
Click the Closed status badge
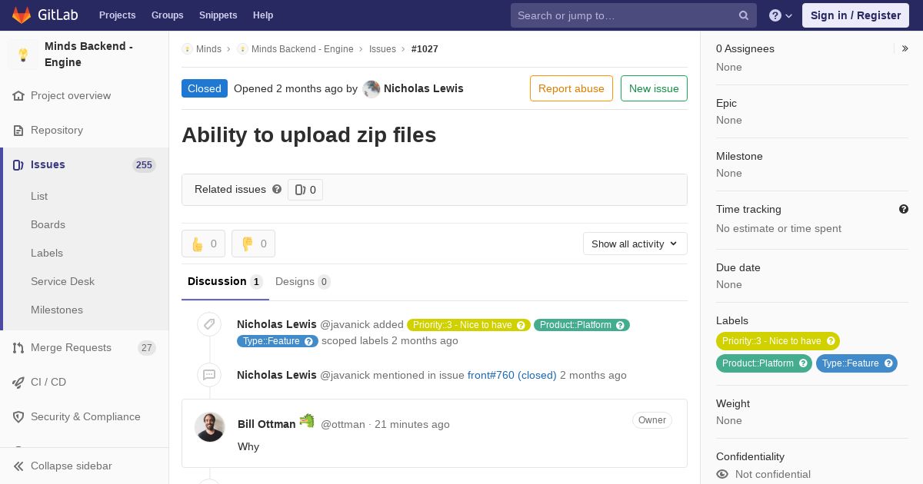coord(205,88)
